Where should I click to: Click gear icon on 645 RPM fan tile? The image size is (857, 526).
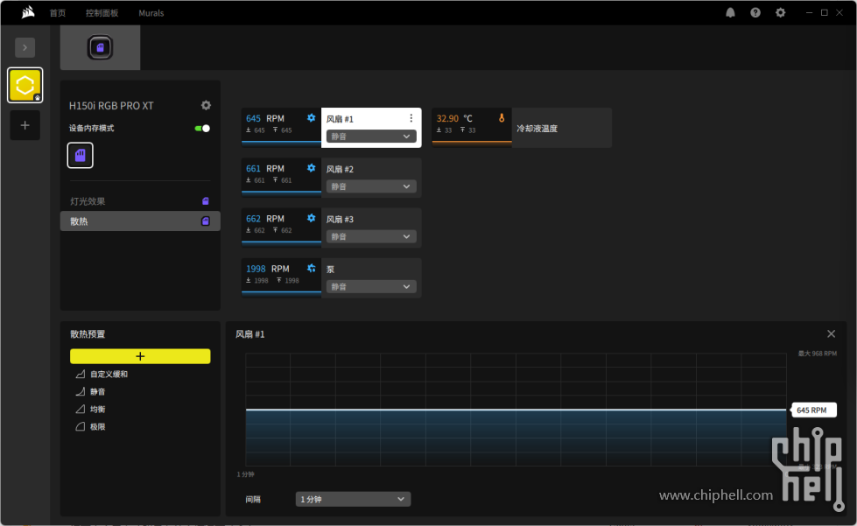(x=311, y=118)
